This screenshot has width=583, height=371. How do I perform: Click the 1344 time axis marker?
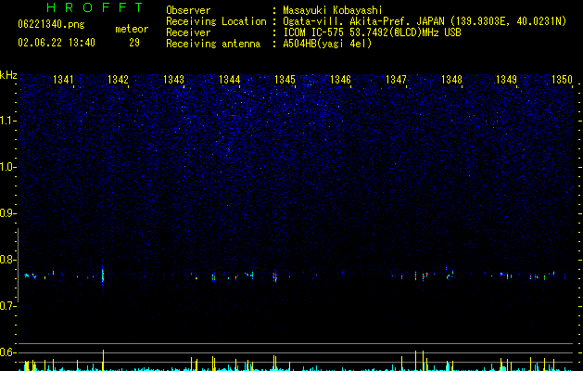[230, 79]
